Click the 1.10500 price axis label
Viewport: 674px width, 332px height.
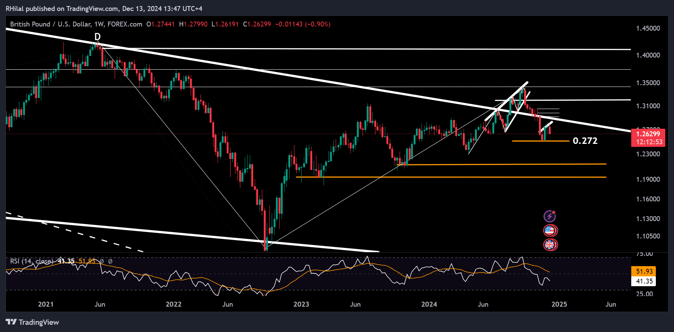click(x=648, y=236)
